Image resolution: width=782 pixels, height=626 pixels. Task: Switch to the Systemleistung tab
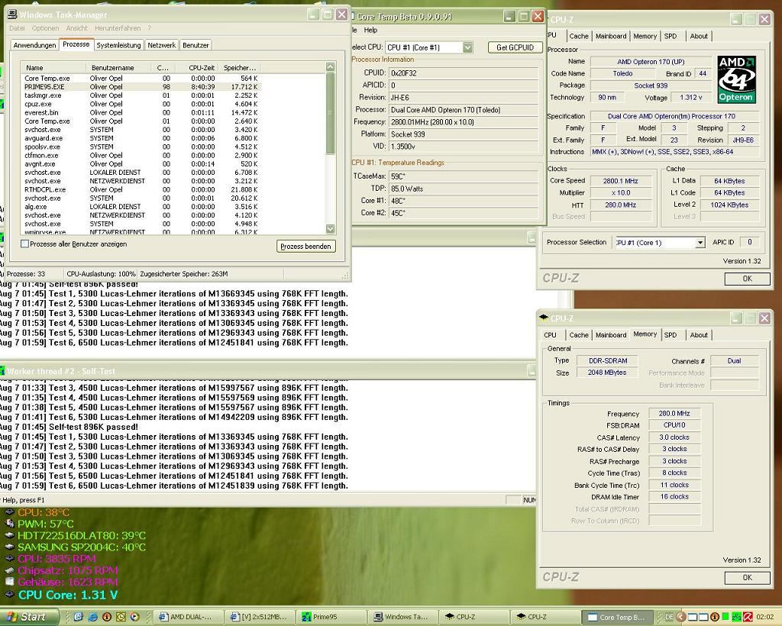click(x=118, y=45)
